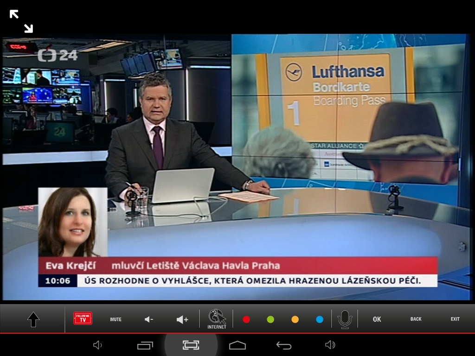Tap the ČT24 channel logo on the video

click(x=58, y=56)
